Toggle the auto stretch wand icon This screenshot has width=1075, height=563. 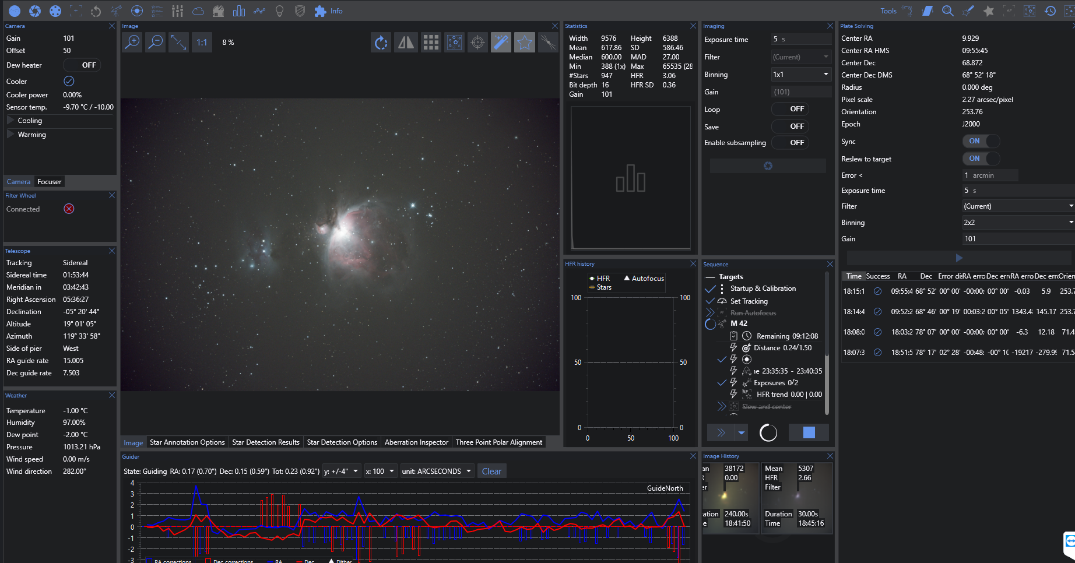click(501, 43)
